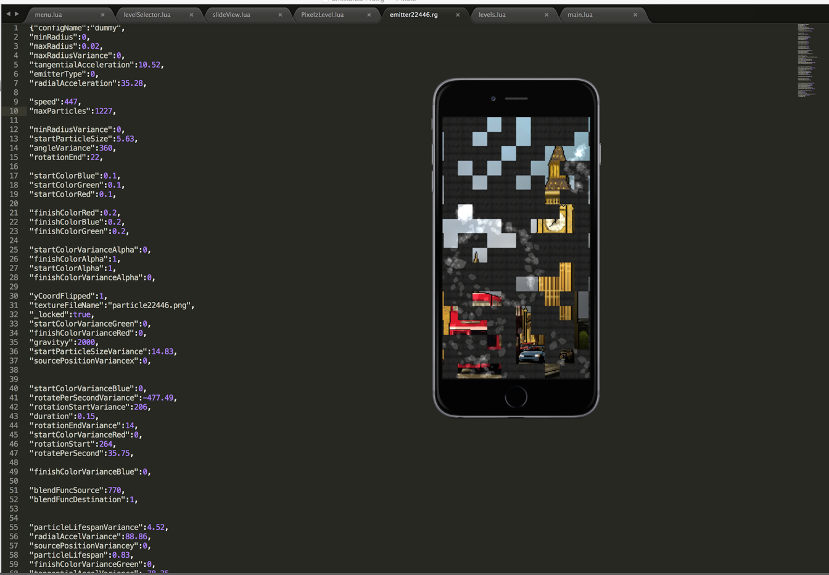Viewport: 829px width, 575px height.
Task: Click the "startParticleSizeVariance":14.83 line
Action: tap(103, 351)
